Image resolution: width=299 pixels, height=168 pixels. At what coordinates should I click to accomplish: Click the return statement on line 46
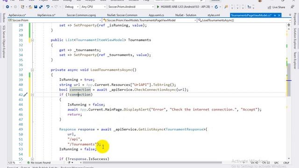[75, 114]
